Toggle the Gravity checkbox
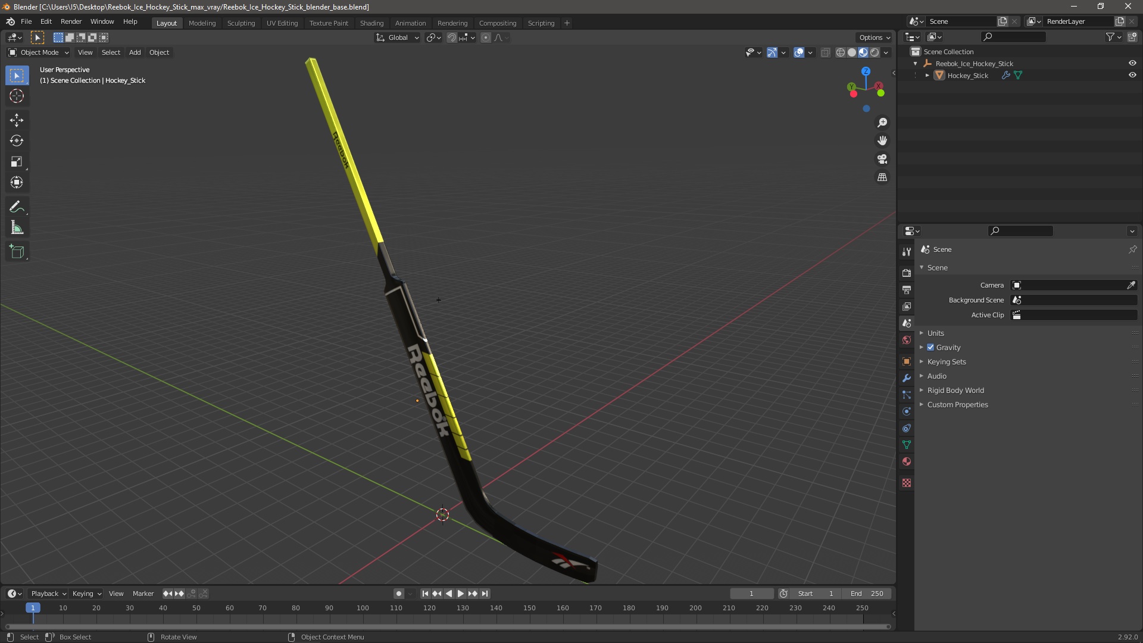This screenshot has width=1143, height=643. (930, 348)
